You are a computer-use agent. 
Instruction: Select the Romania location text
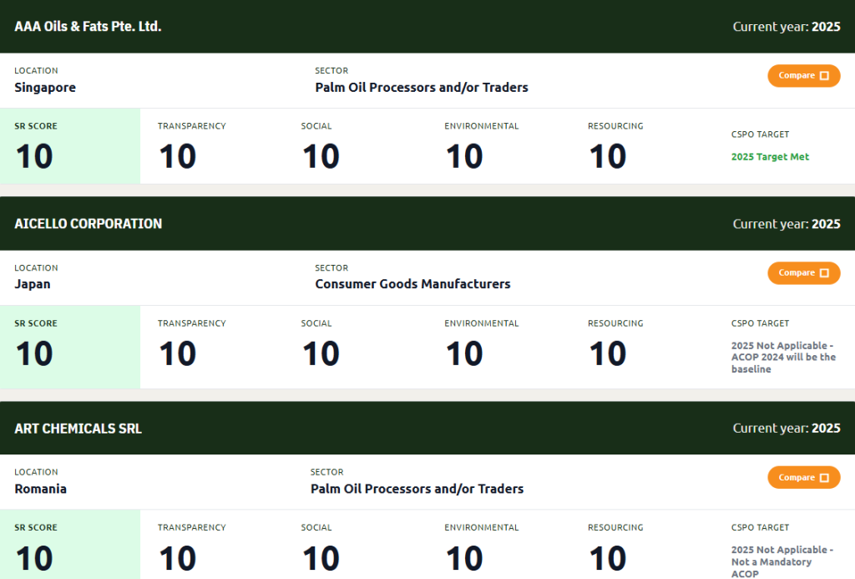[x=40, y=489]
